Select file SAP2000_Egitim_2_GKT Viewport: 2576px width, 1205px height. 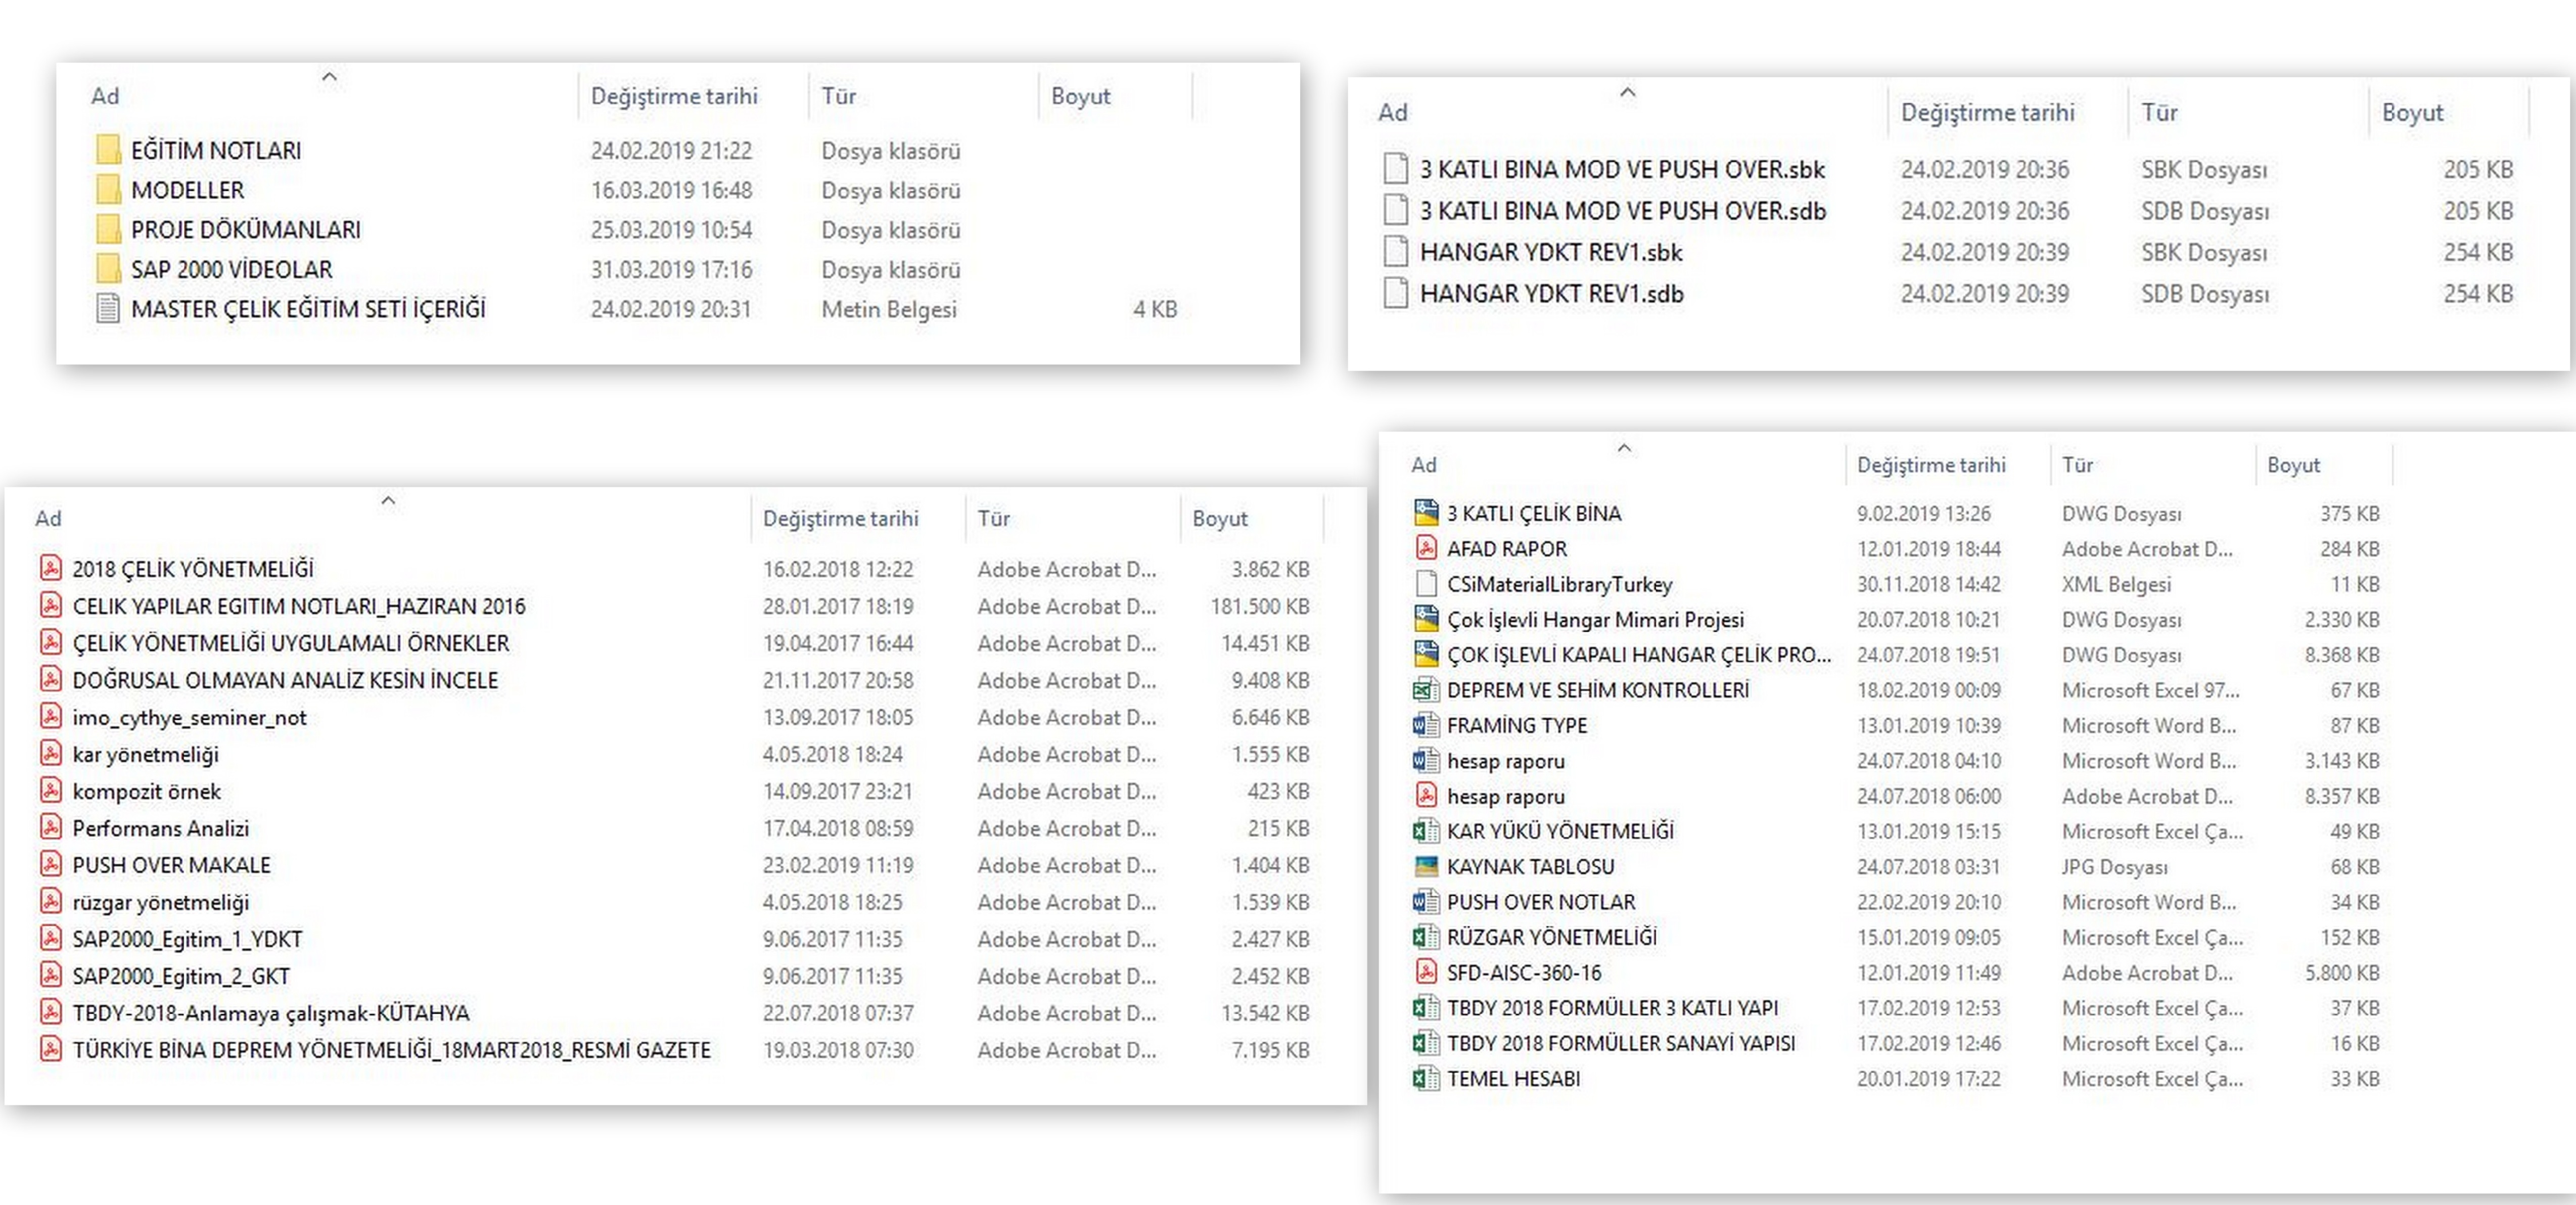(181, 976)
